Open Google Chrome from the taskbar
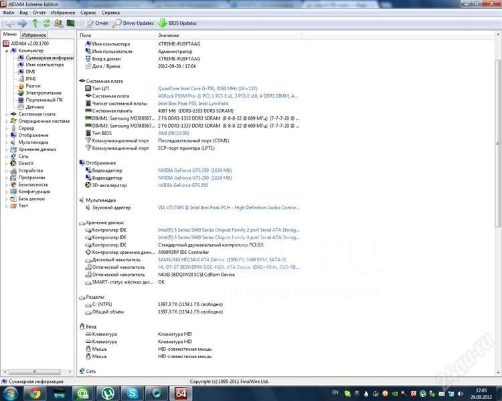 [35, 393]
